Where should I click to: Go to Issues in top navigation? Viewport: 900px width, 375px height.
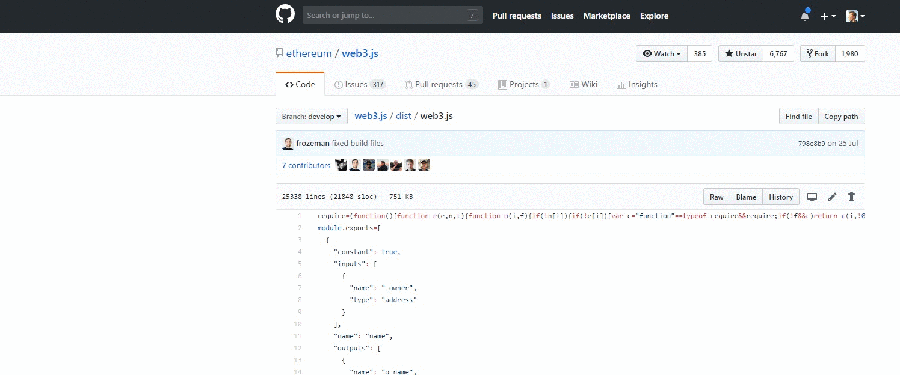[x=562, y=16]
